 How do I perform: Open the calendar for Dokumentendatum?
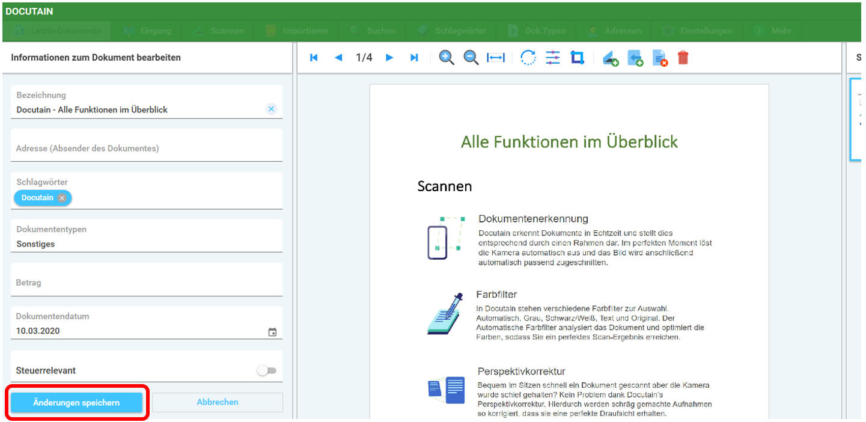[272, 332]
